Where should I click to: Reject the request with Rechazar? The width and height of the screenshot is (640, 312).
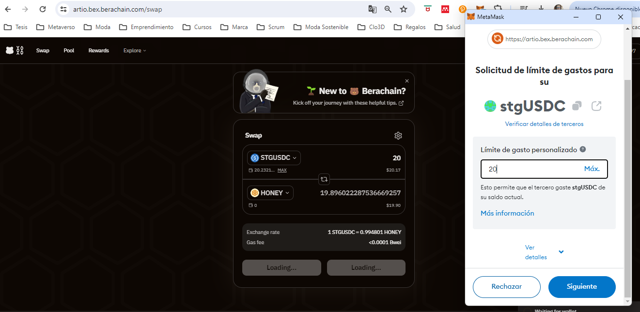(x=506, y=287)
